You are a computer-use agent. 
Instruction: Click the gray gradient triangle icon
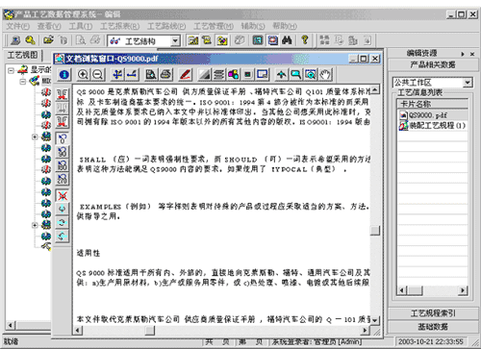(x=205, y=75)
